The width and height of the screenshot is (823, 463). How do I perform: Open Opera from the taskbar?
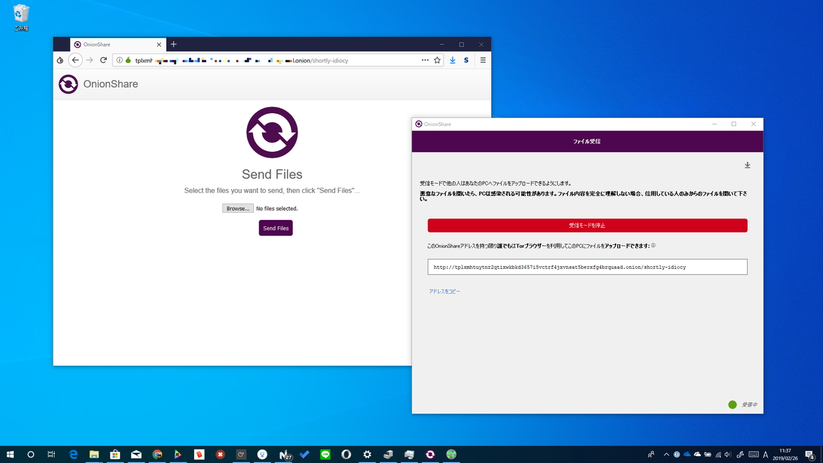pyautogui.click(x=346, y=454)
